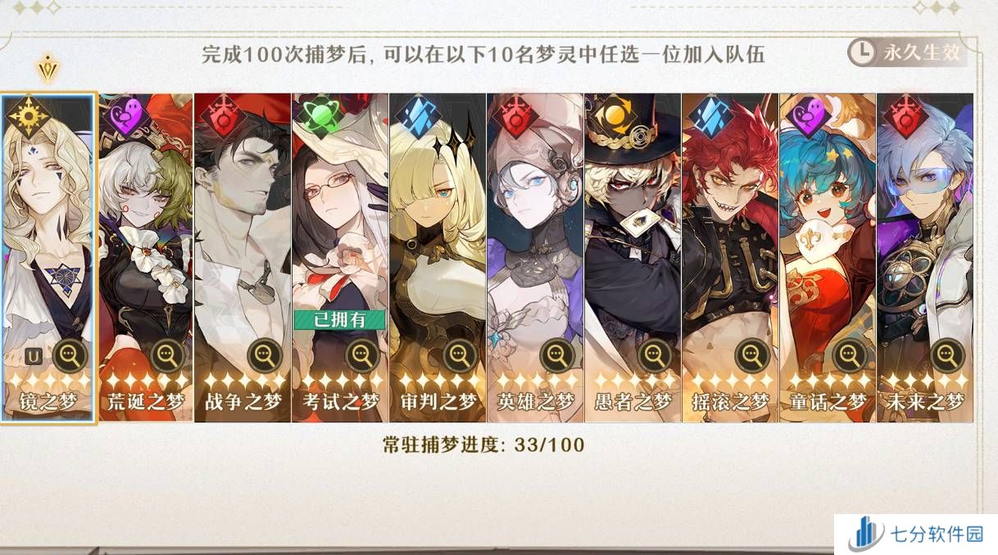998x555 pixels.
Task: Tap the magnifier on 考试之梦 card
Action: click(363, 355)
